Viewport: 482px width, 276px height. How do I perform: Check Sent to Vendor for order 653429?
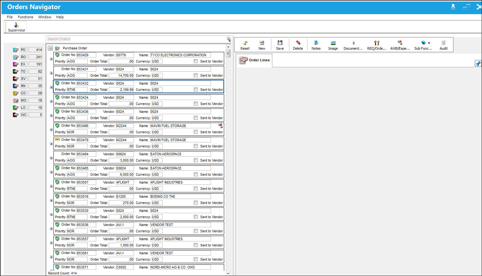click(196, 61)
